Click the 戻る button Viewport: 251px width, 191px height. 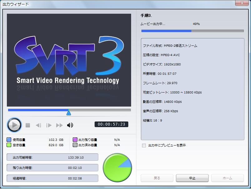point(157,178)
